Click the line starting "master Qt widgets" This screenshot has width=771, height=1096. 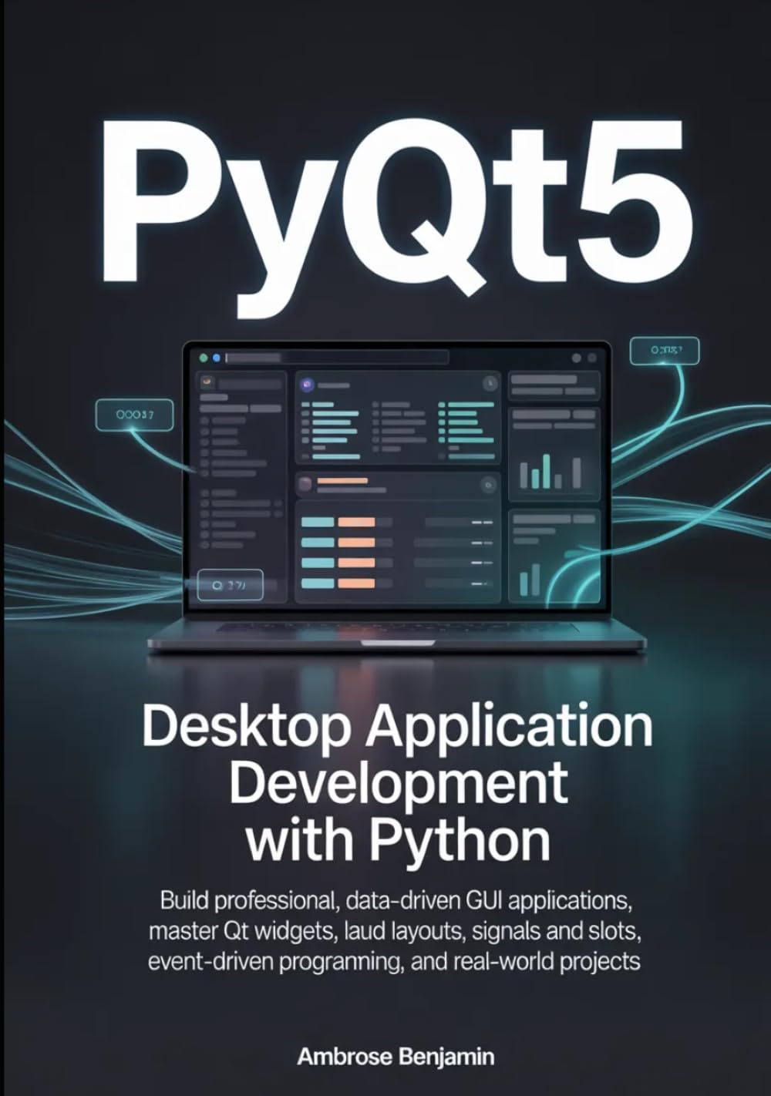point(396,931)
